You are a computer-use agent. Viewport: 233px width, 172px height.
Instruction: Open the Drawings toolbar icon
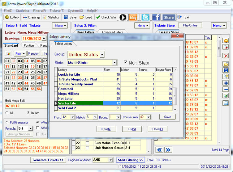tap(25, 17)
